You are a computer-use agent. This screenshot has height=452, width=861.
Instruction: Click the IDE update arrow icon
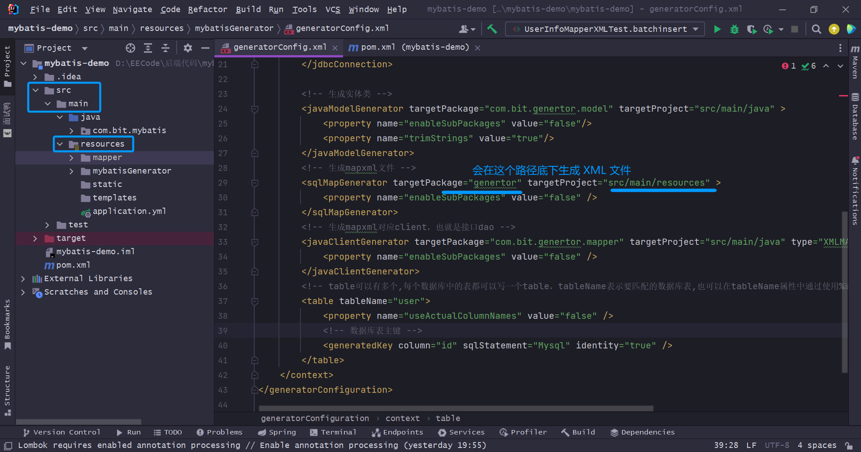(x=834, y=29)
